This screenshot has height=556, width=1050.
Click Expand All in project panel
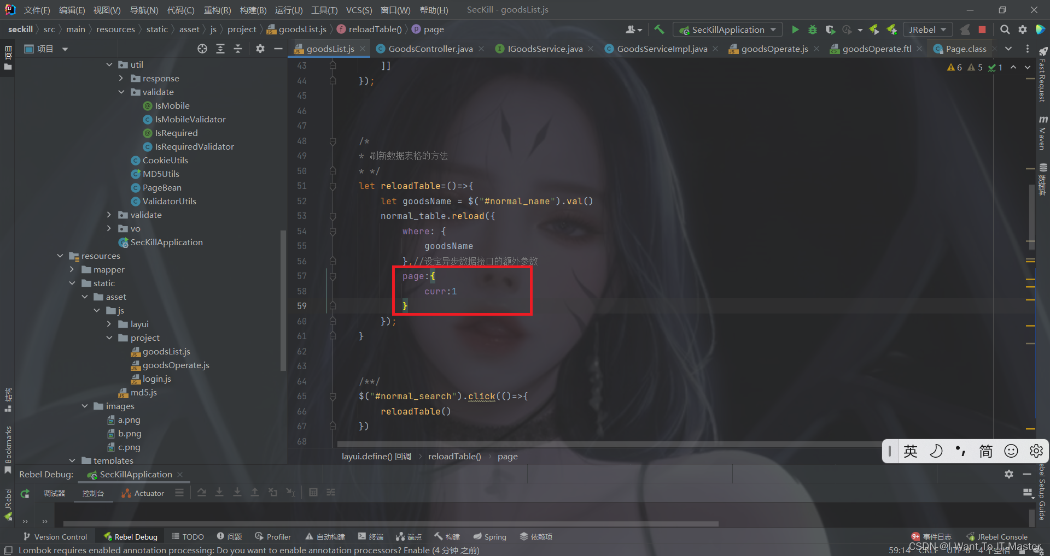point(220,49)
